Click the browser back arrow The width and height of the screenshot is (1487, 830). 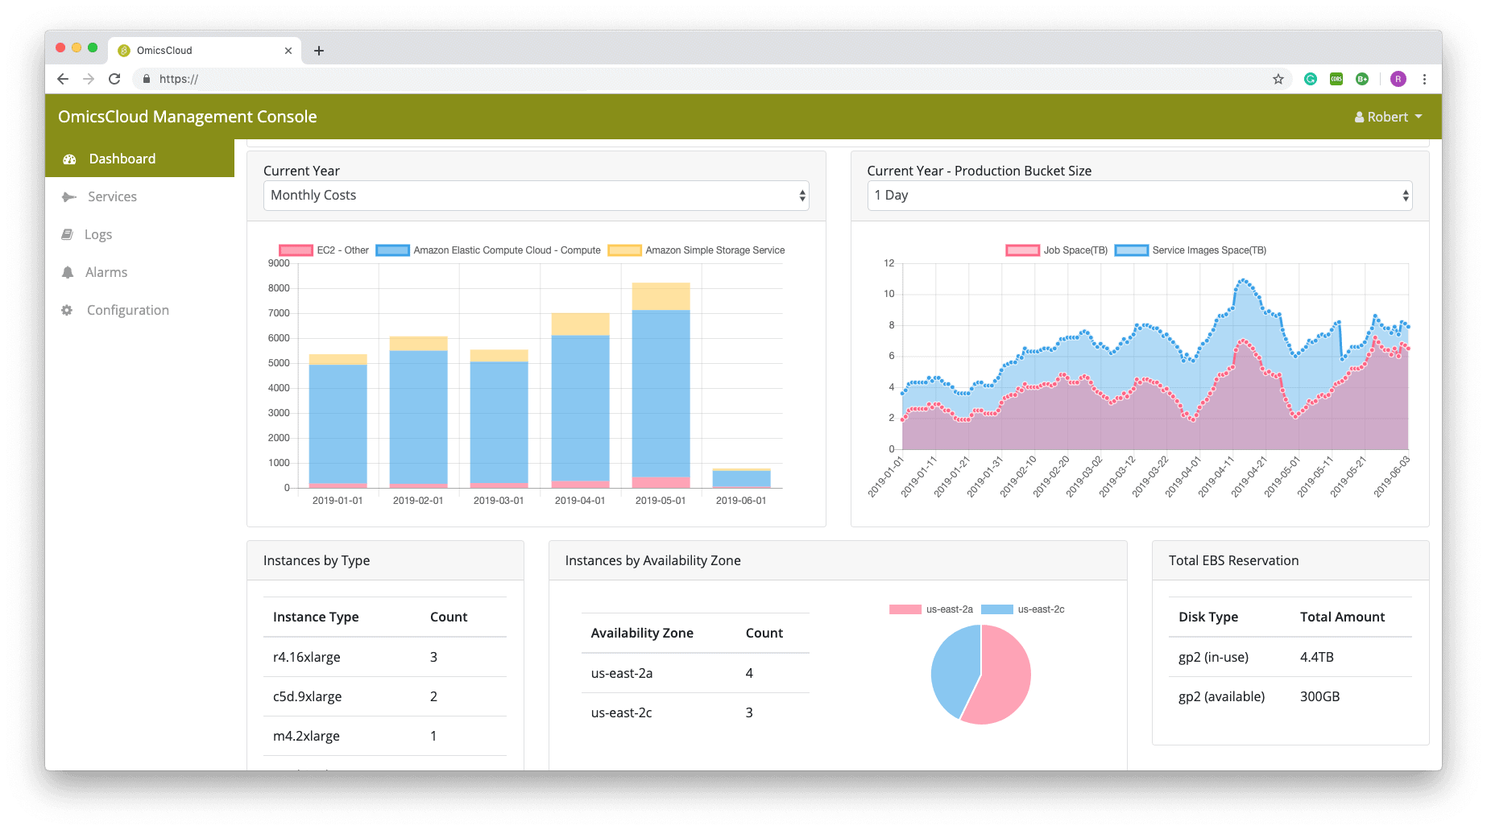pos(63,79)
